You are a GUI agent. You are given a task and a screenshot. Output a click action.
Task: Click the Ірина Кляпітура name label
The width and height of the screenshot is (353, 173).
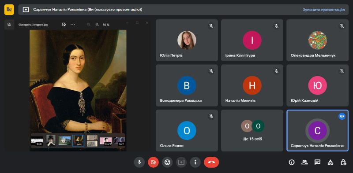pyautogui.click(x=240, y=55)
